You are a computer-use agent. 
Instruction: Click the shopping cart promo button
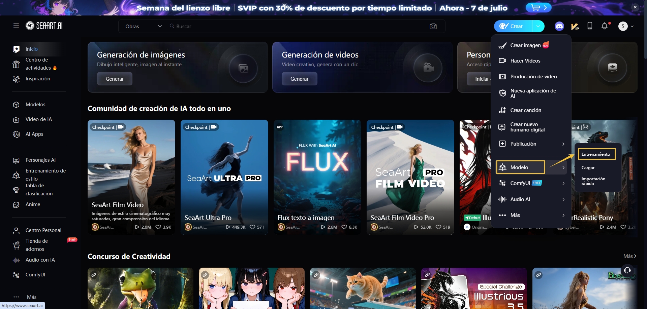(538, 7)
